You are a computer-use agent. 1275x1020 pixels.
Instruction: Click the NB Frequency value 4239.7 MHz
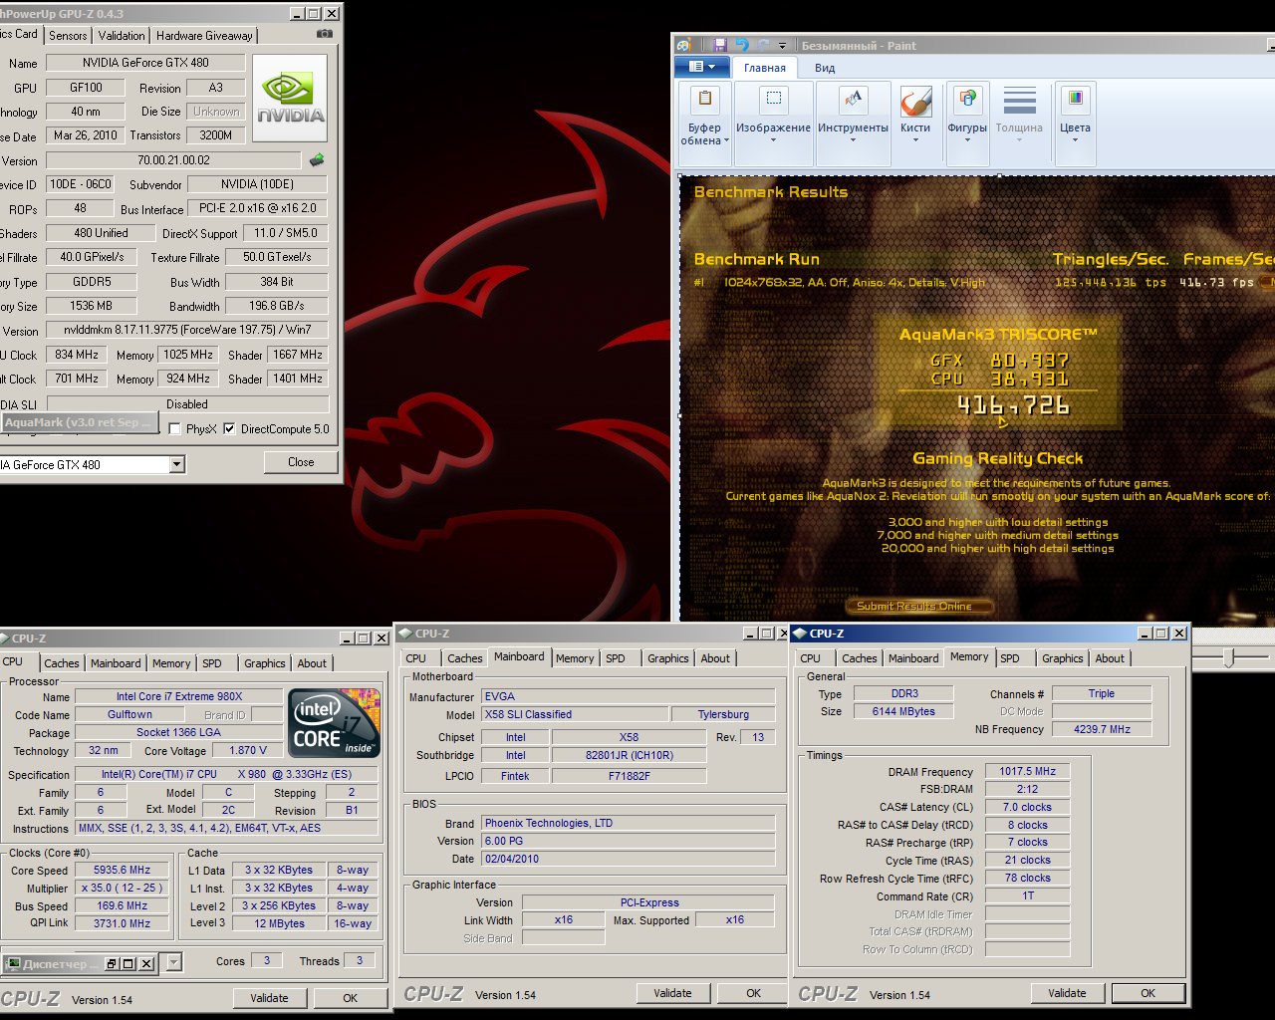pyautogui.click(x=1102, y=729)
